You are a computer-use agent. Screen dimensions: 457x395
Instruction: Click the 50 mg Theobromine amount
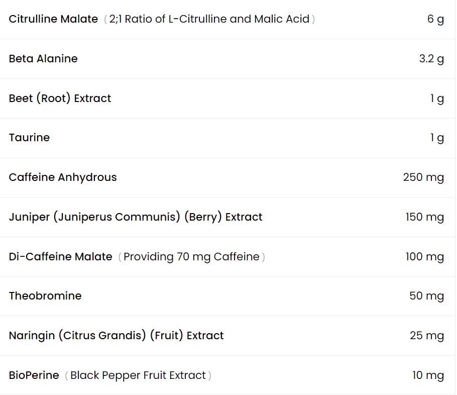coord(426,296)
